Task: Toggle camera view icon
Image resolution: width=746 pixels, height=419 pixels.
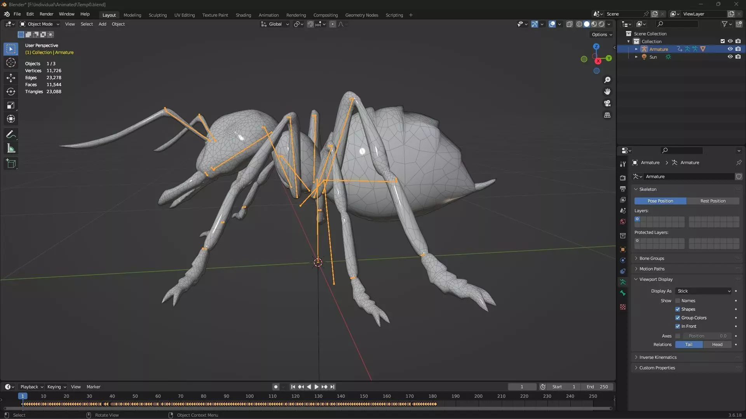Action: (607, 104)
